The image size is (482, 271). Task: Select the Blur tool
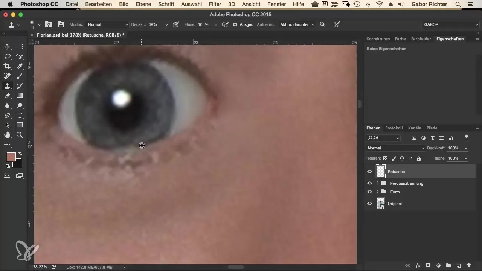[7, 106]
